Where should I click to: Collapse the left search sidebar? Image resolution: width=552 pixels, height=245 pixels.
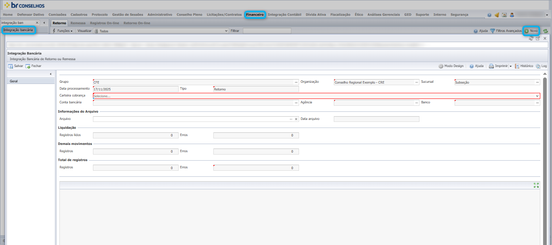coord(44,23)
